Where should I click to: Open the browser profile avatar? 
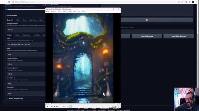193,2
